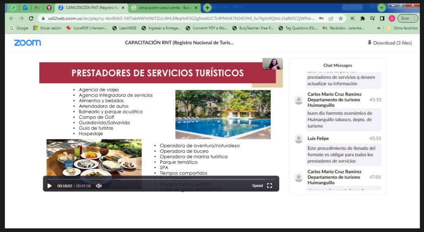424x232 pixels.
Task: Open the red T pinned tab
Action: pos(49,8)
